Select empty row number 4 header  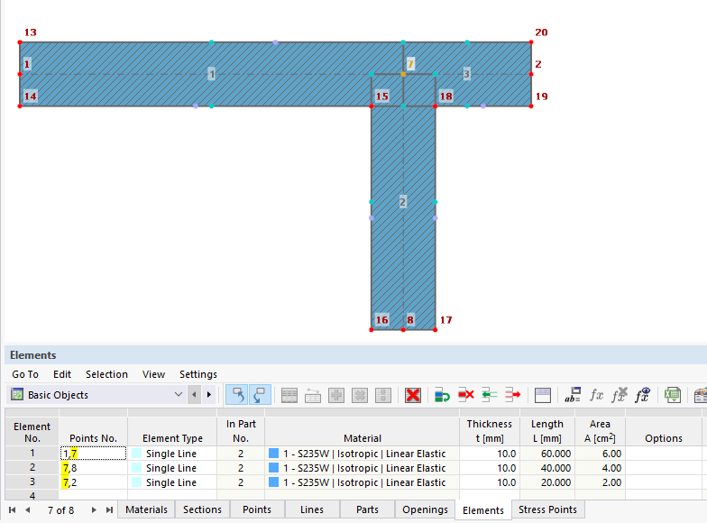point(32,495)
